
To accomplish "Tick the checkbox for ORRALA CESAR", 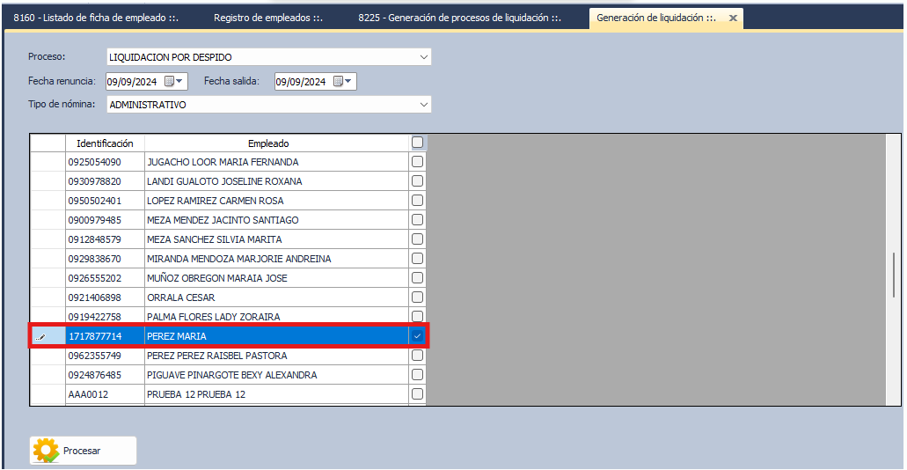I will [417, 297].
